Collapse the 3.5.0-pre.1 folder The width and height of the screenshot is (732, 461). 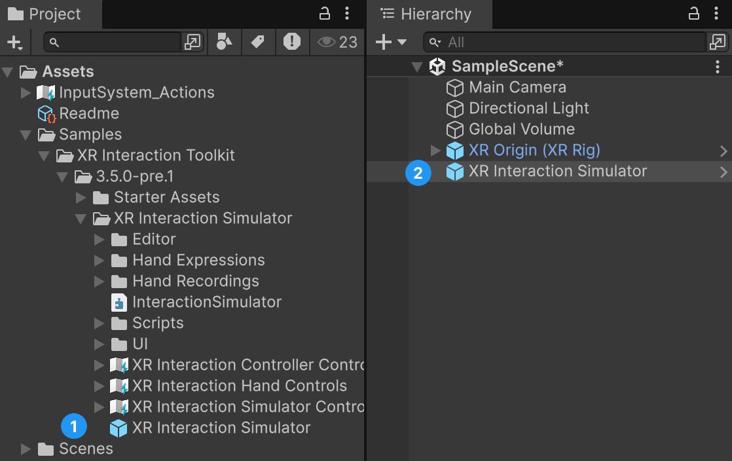63,177
